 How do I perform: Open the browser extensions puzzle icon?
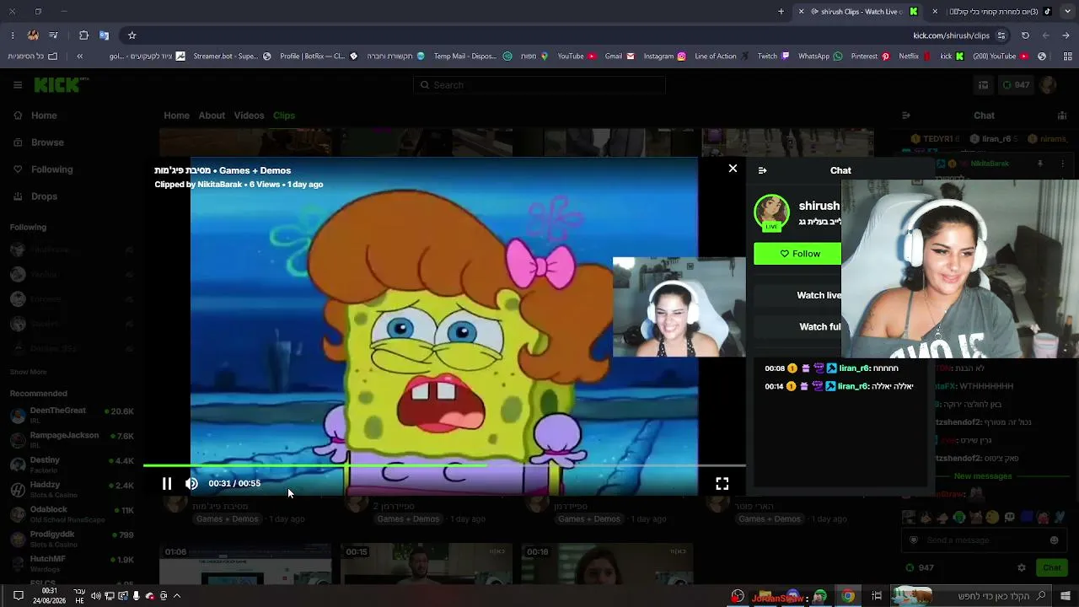pyautogui.click(x=83, y=35)
